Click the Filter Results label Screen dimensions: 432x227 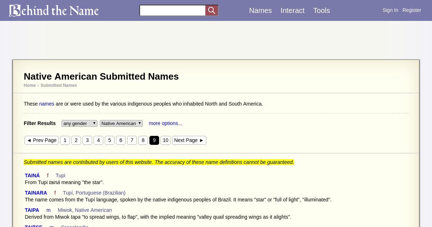pos(40,123)
